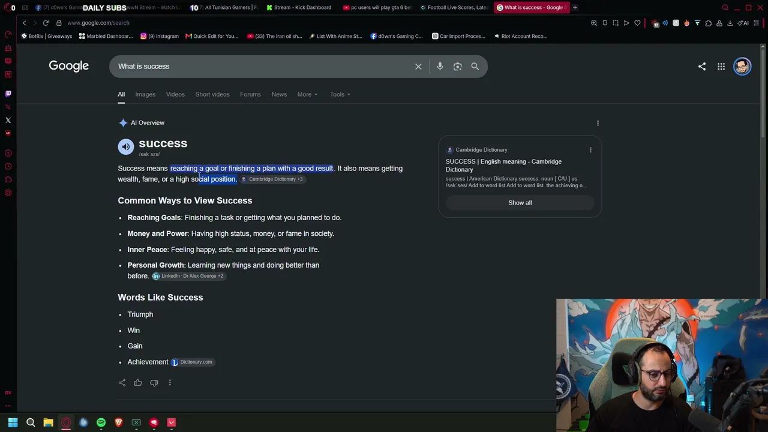The width and height of the screenshot is (768, 432).
Task: Click the heart bookmark icon in address bar
Action: [x=637, y=23]
